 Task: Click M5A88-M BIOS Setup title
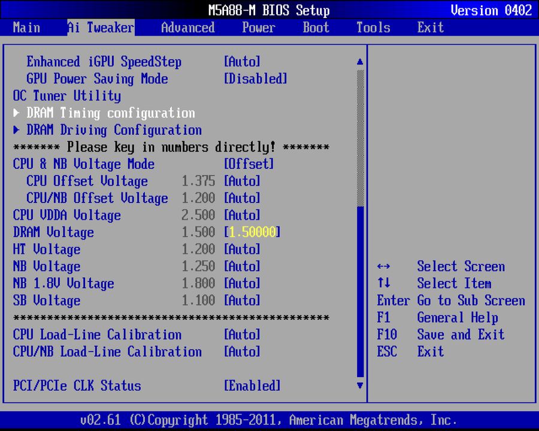(x=269, y=10)
